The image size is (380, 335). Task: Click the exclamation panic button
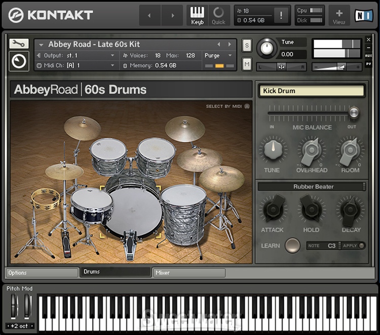point(281,15)
